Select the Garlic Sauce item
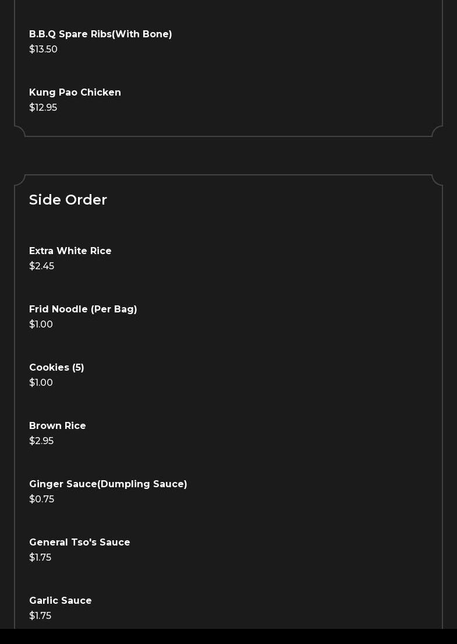The image size is (457, 644). click(61, 601)
